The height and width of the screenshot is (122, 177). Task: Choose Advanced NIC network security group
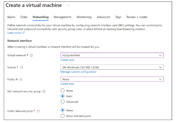click(x=62, y=101)
